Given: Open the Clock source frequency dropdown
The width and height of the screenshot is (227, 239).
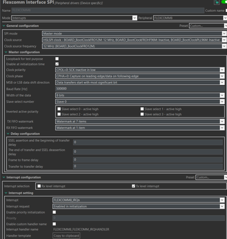Looking at the screenshot, I should 134,46.
